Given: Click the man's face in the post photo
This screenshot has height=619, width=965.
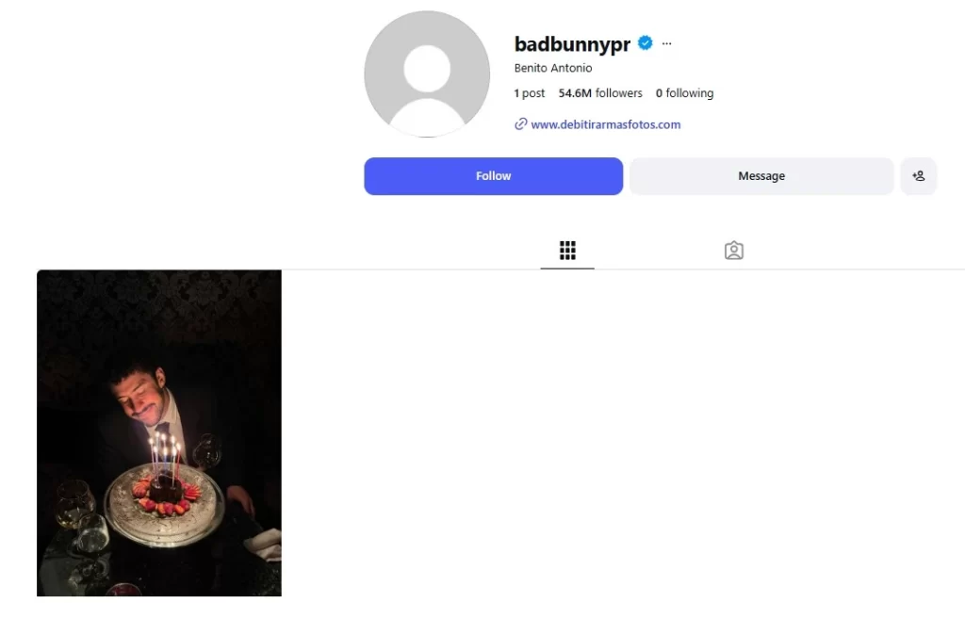Looking at the screenshot, I should point(138,392).
